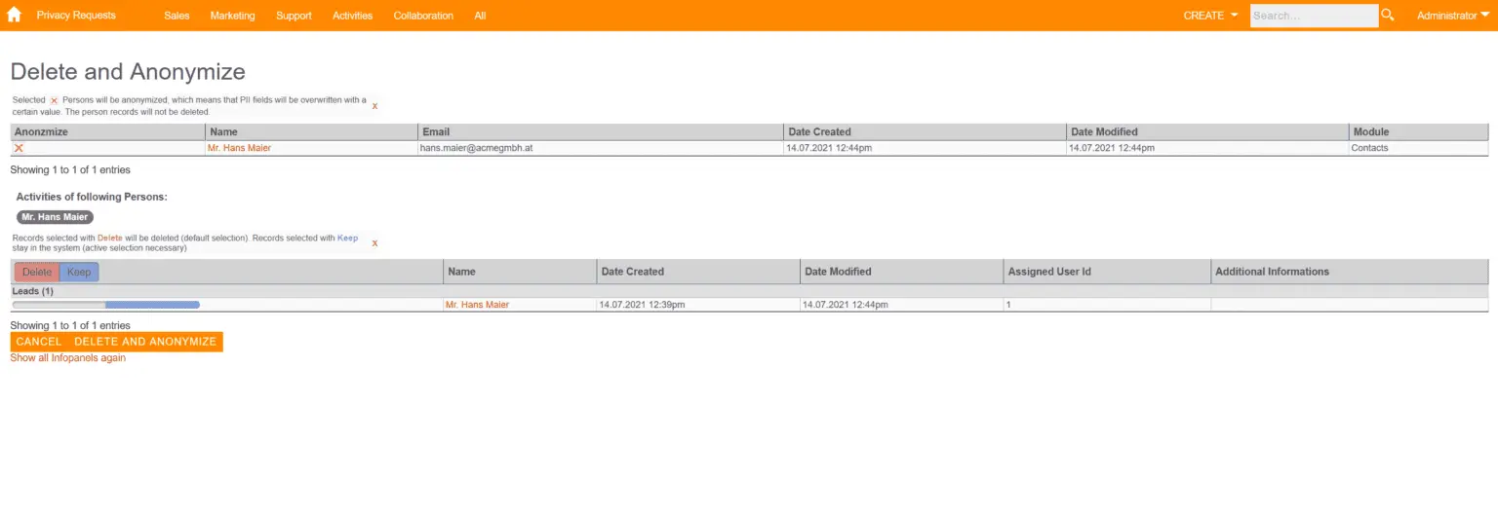Open the Activities menu
Viewport: 1498px width, 515px height.
(352, 16)
